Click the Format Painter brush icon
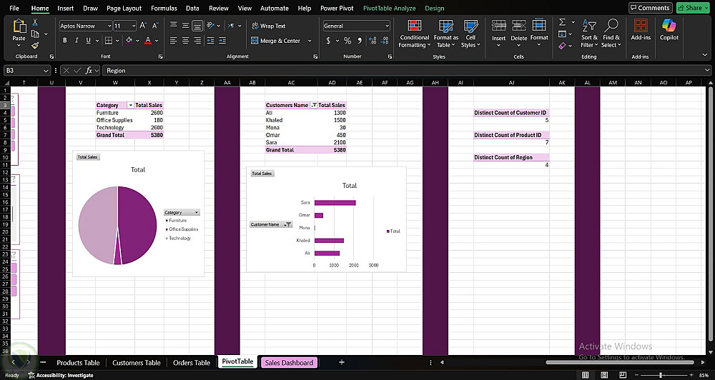 [35, 45]
